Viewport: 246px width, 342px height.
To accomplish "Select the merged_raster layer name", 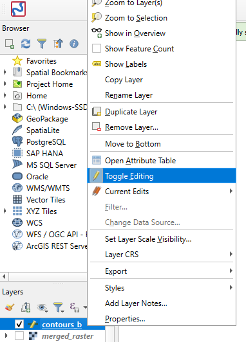I will [x=68, y=336].
